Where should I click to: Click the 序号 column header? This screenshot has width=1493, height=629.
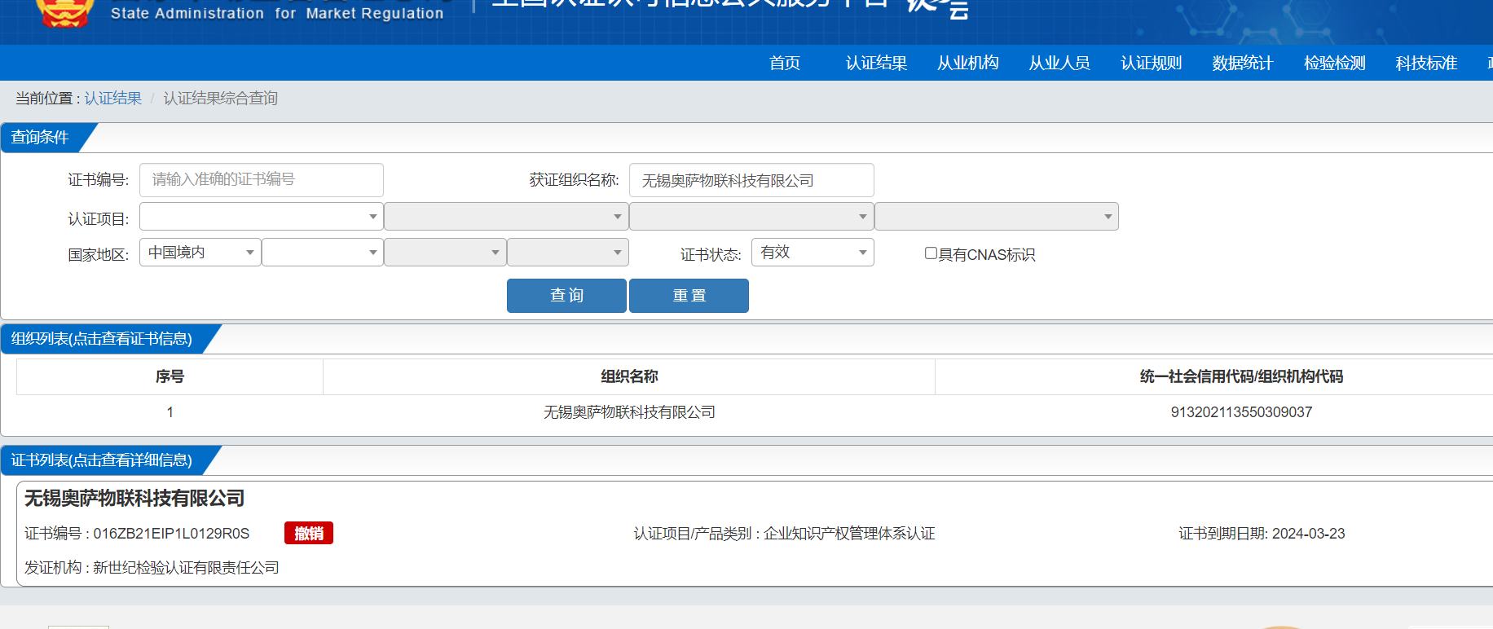point(170,376)
